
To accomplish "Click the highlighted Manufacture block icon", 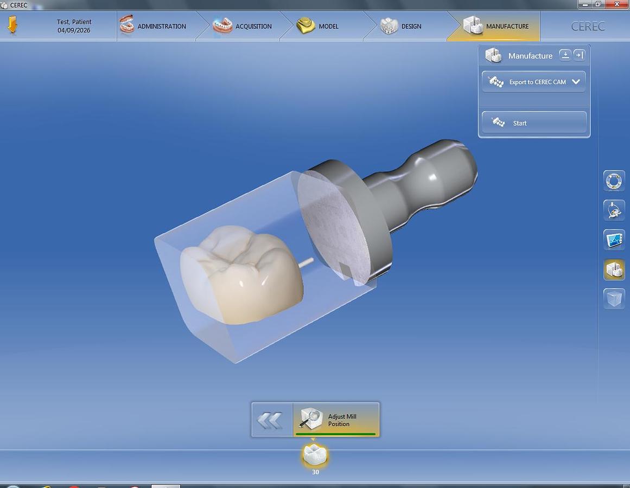I will 614,269.
